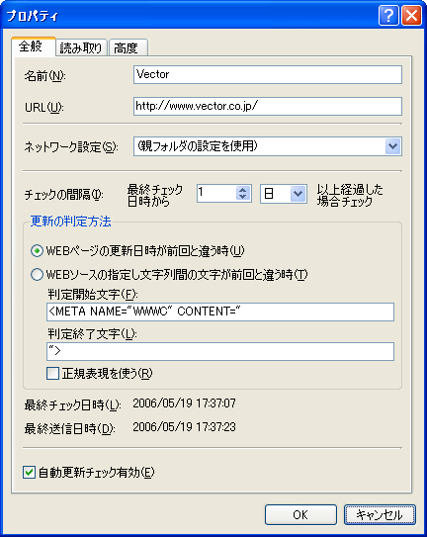Select the 全般 tab
Screen dimensions: 427x537
[x=33, y=46]
